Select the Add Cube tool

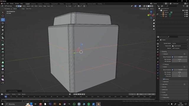pyautogui.click(x=3, y=42)
